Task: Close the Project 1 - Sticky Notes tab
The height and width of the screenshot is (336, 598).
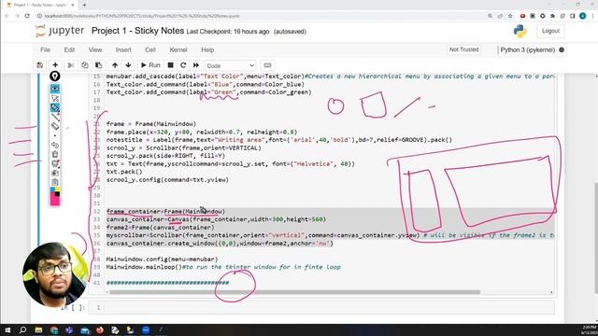Action: click(73, 5)
